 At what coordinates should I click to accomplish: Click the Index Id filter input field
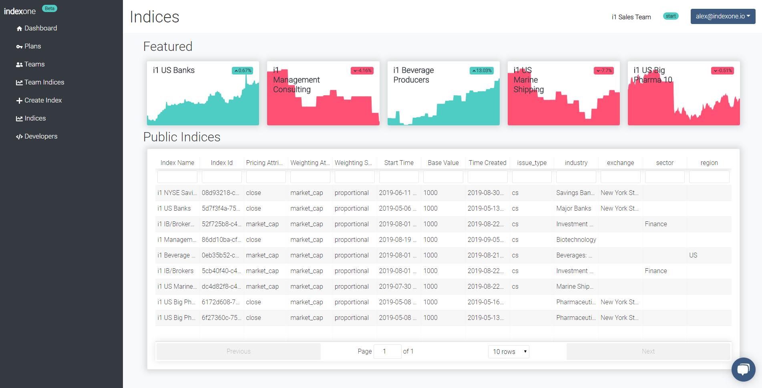pyautogui.click(x=221, y=177)
